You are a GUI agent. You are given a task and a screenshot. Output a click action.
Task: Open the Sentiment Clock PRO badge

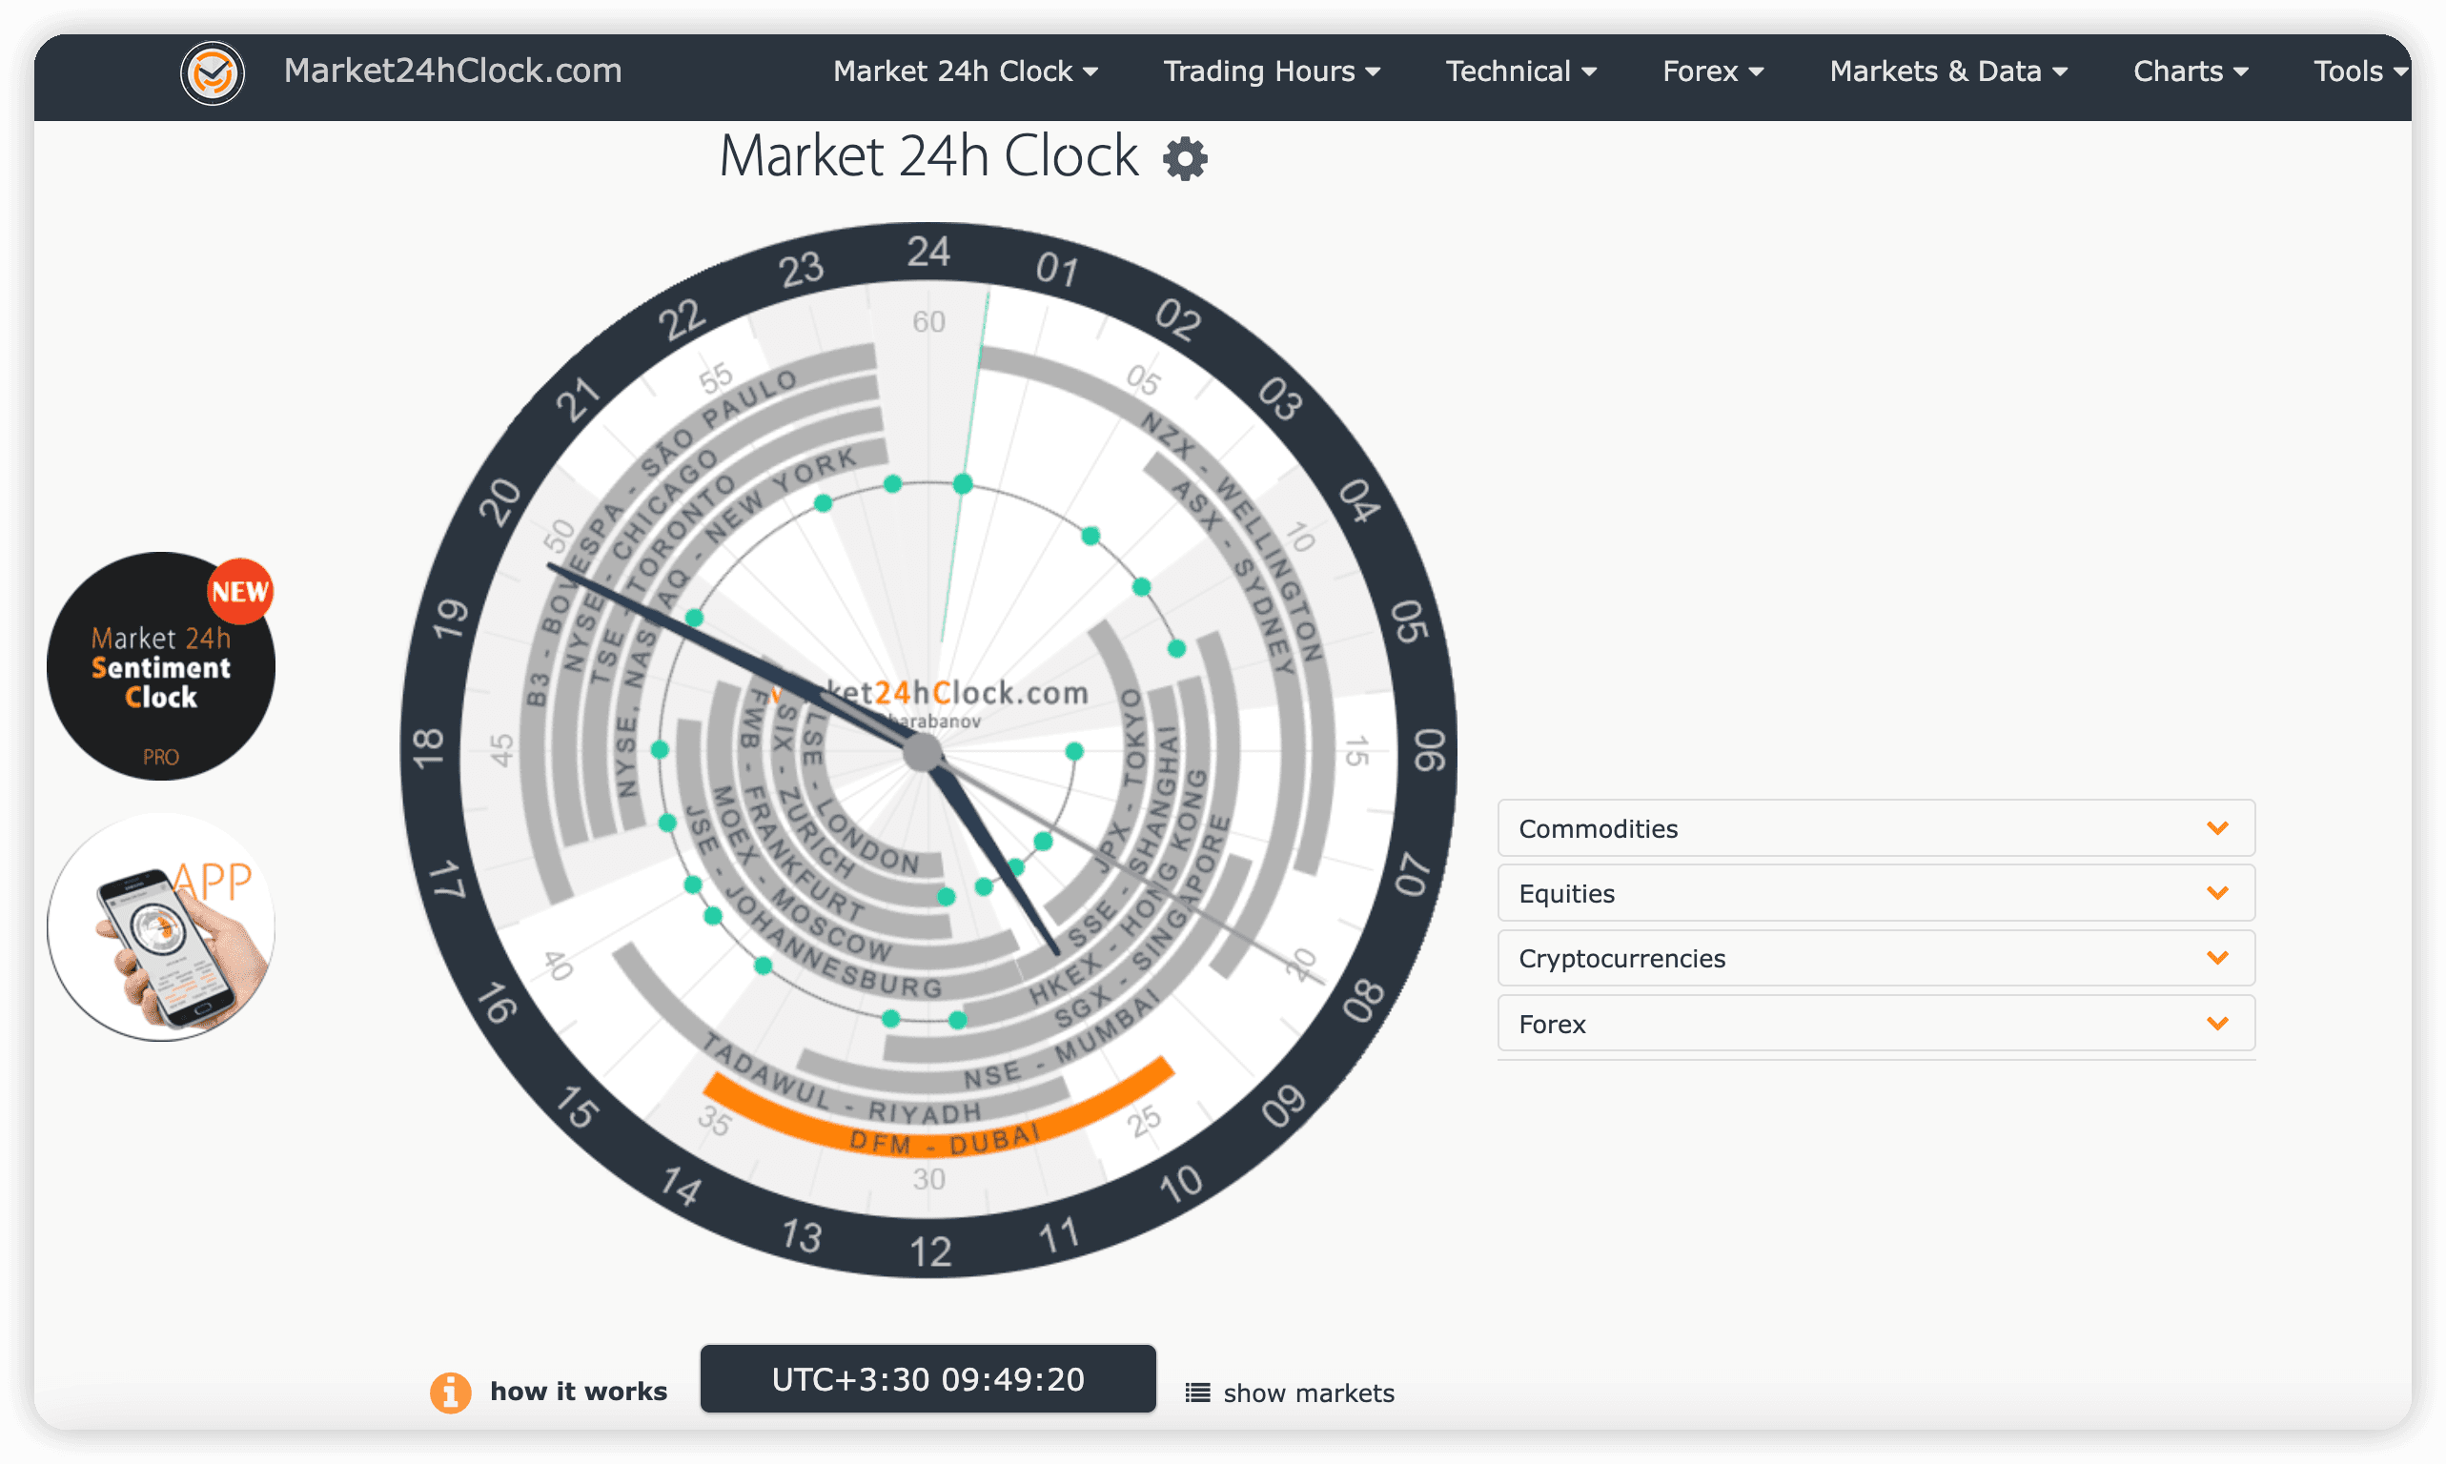coord(161,667)
